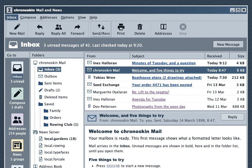Click the Reply All toolbar icon
The image size is (252, 168).
(59, 27)
